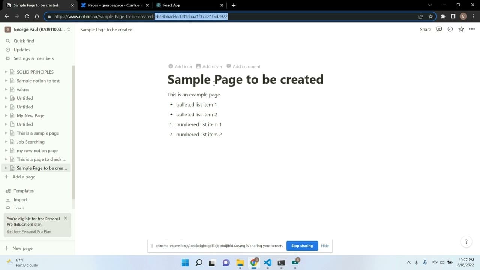
Task: Dismiss the Personal Pro plan notice
Action: (x=66, y=218)
